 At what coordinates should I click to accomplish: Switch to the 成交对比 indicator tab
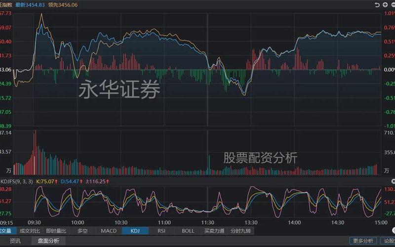pos(30,231)
